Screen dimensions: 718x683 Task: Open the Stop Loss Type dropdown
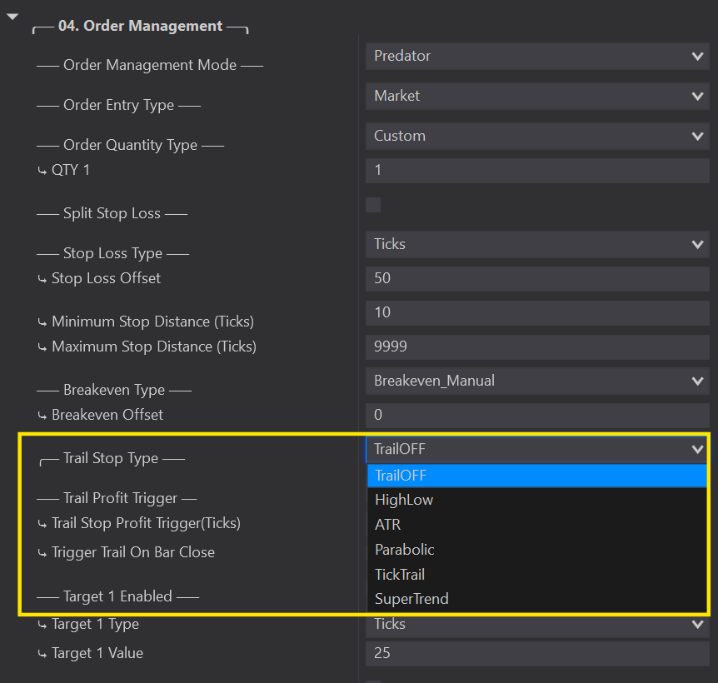pos(536,245)
